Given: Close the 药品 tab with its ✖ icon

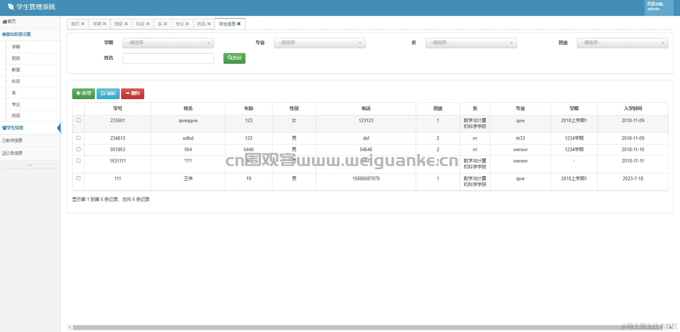Looking at the screenshot, I should pyautogui.click(x=209, y=24).
